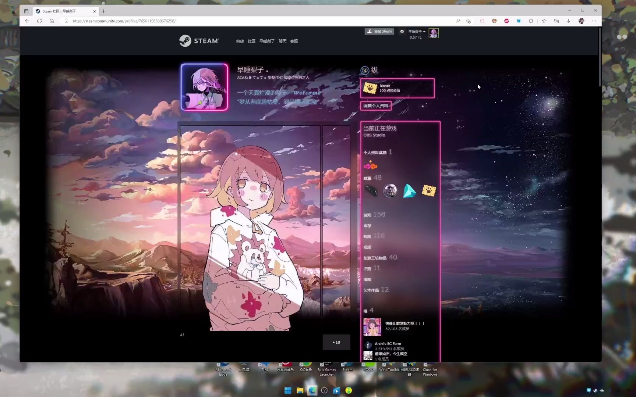Click the +10 more artwork button
This screenshot has width=636, height=397.
click(x=336, y=342)
